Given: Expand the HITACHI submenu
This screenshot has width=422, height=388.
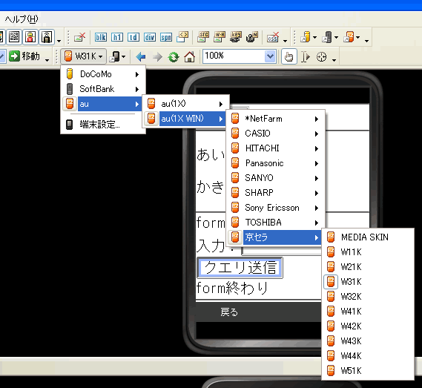Looking at the screenshot, I should click(276, 148).
